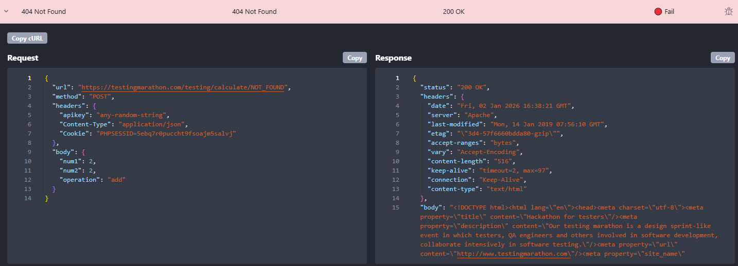Click the "body" key in the response
This screenshot has width=738, height=266.
(431, 207)
